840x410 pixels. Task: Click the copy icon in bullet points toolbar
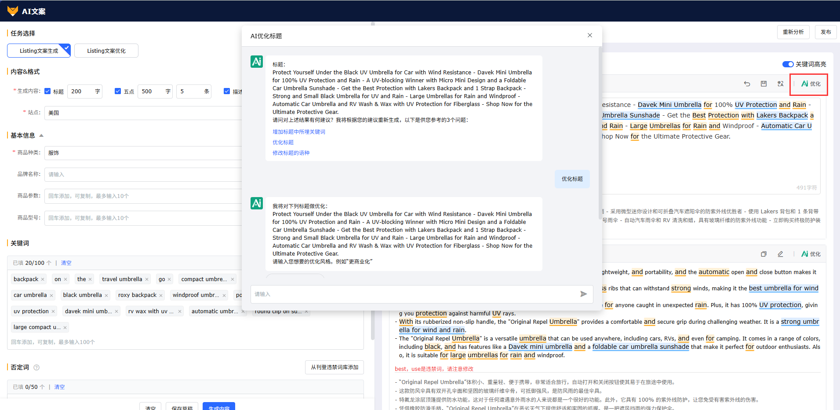[764, 254]
